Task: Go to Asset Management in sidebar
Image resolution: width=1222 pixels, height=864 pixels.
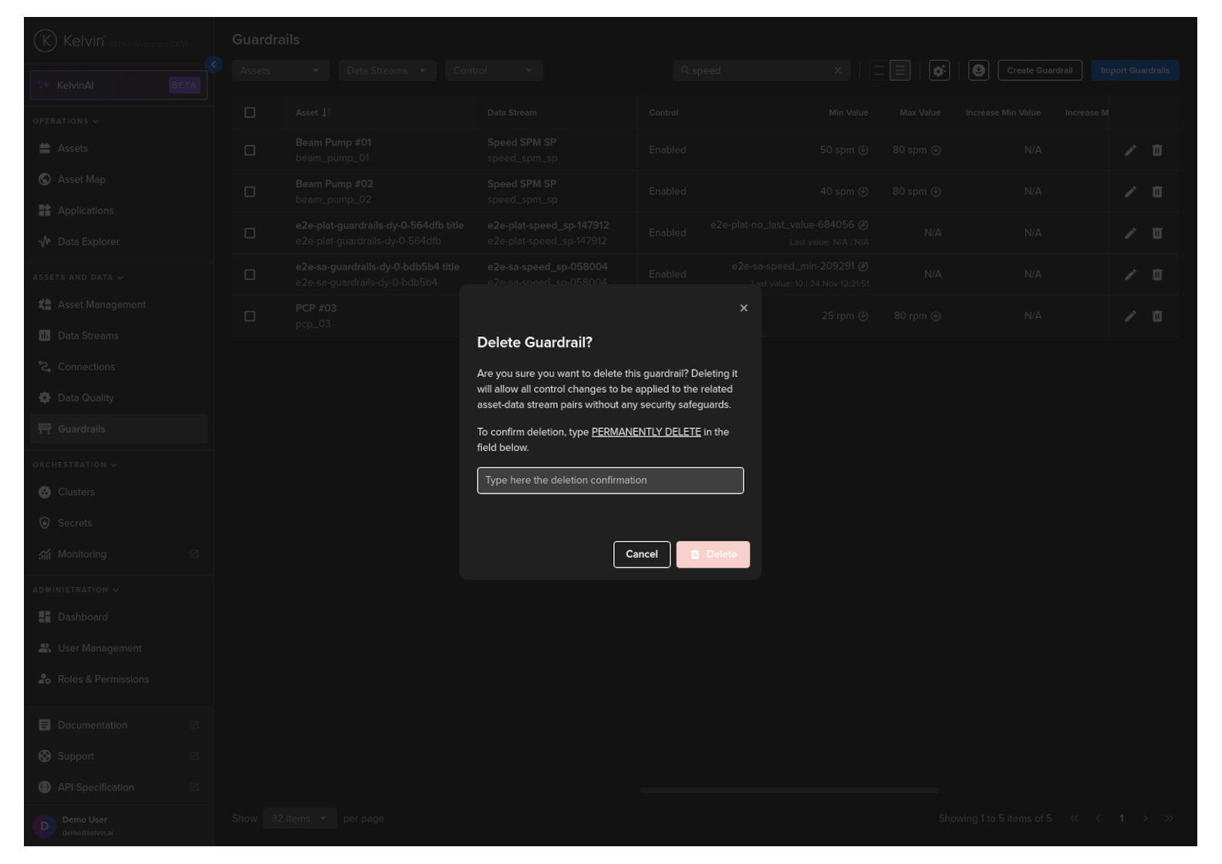Action: coord(101,305)
